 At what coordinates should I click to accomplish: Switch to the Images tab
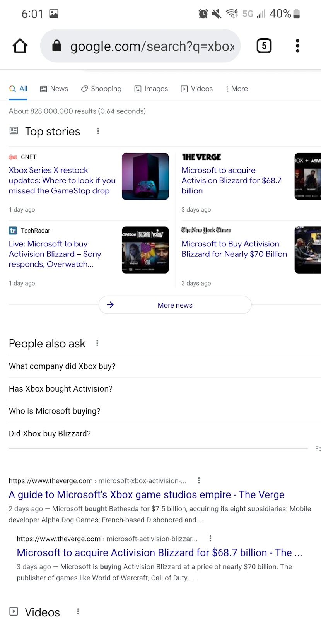coord(151,89)
